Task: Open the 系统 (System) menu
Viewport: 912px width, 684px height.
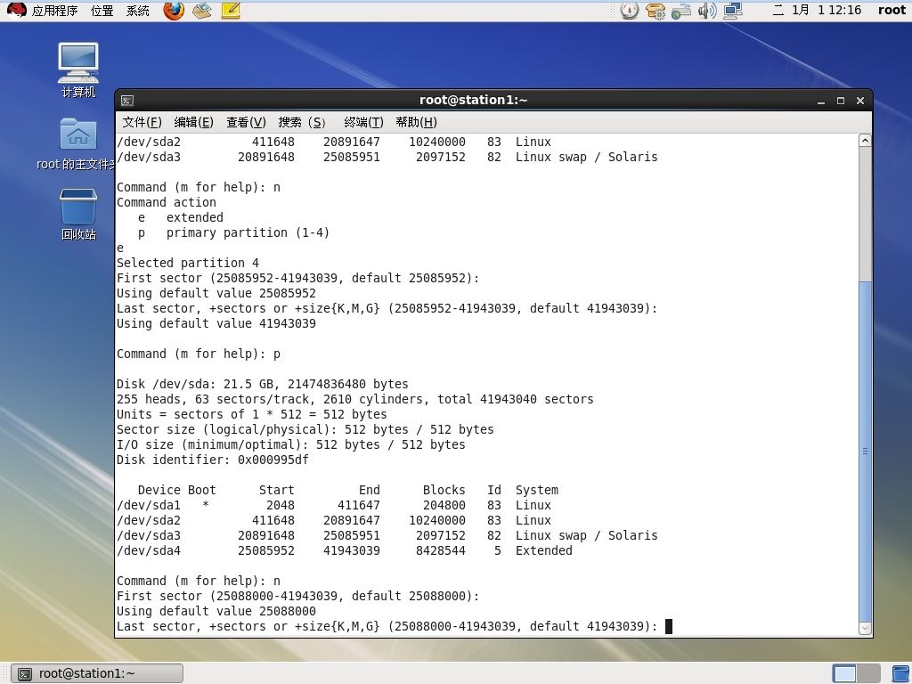Action: click(x=138, y=11)
